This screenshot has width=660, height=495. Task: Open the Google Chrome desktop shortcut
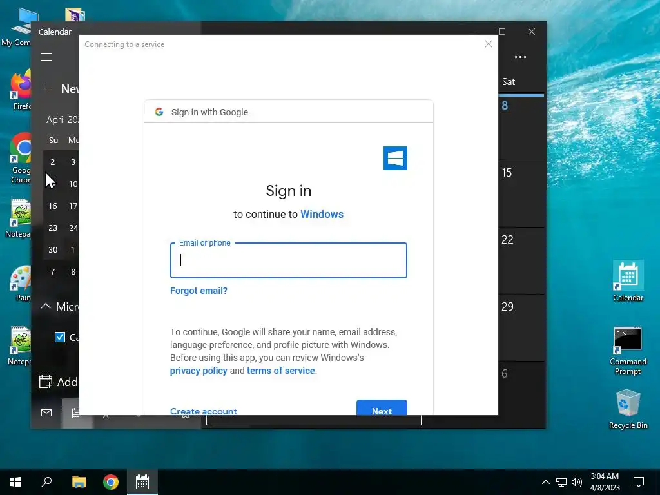(21, 159)
